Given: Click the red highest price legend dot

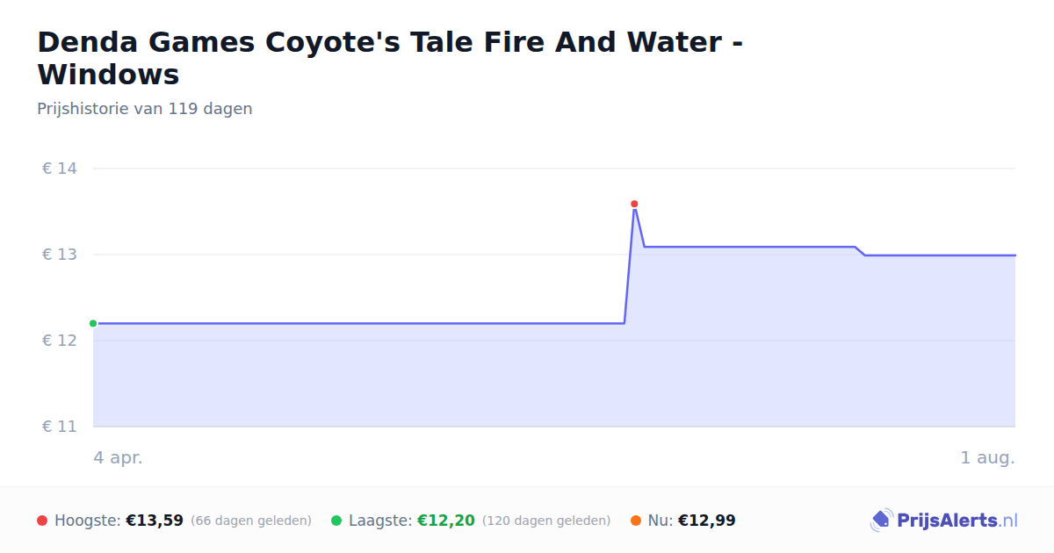Looking at the screenshot, I should tap(42, 521).
